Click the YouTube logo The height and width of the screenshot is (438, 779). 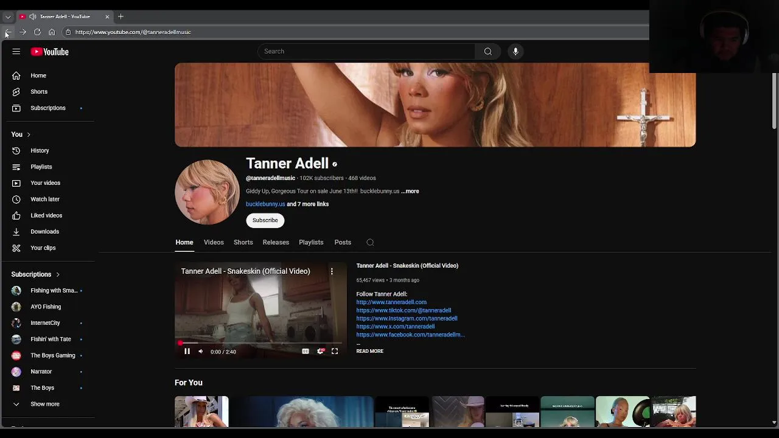(50, 52)
